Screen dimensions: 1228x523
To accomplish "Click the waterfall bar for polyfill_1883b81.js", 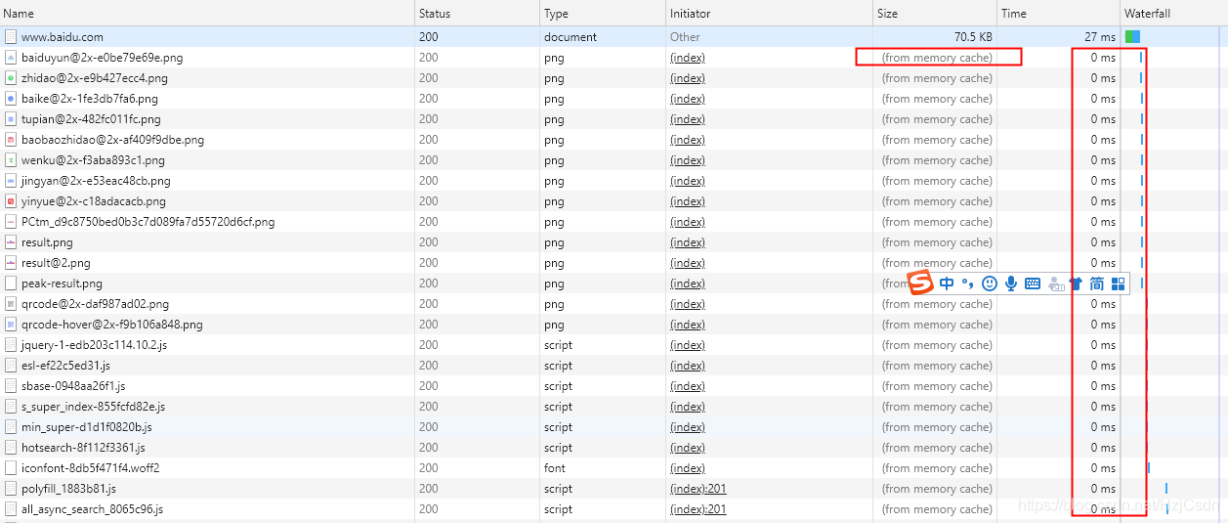I will point(1166,489).
